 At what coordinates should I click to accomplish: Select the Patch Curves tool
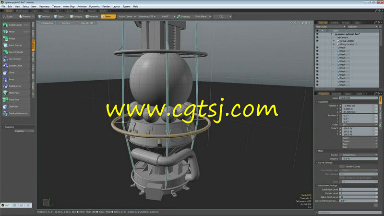[x=16, y=45]
